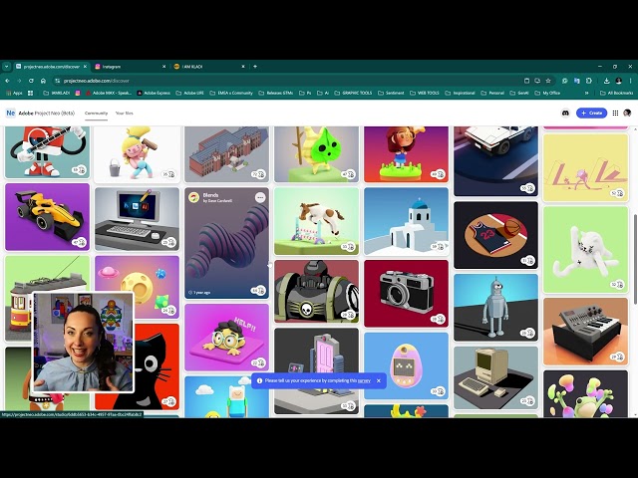Open the desktop computer with keyboard thumbnail

pyautogui.click(x=137, y=219)
